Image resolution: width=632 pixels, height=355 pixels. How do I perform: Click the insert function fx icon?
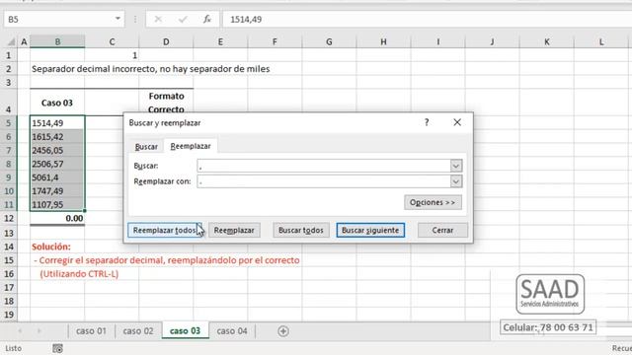click(x=207, y=20)
